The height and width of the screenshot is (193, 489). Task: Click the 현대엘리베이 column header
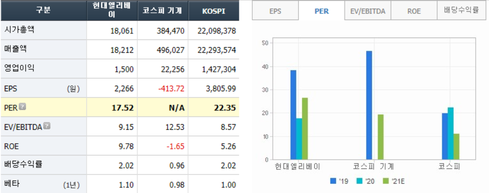tap(112, 10)
